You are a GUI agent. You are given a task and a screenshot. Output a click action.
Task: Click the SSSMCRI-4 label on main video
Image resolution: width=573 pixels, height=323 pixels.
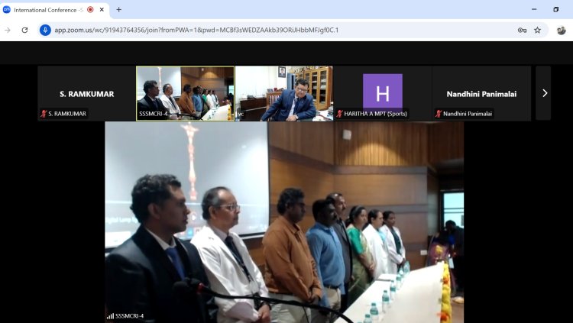coord(129,316)
